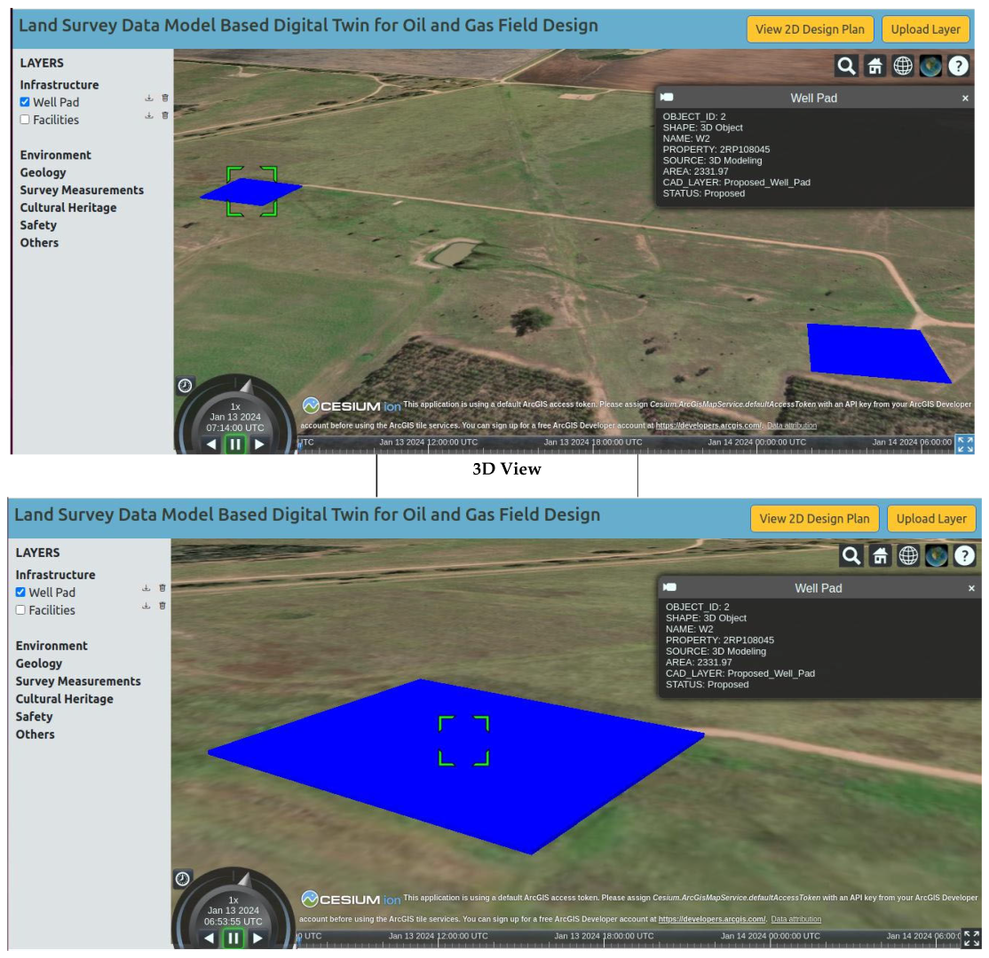
Task: Expand Survey Measurements in the upper layers panel
Action: coord(82,190)
